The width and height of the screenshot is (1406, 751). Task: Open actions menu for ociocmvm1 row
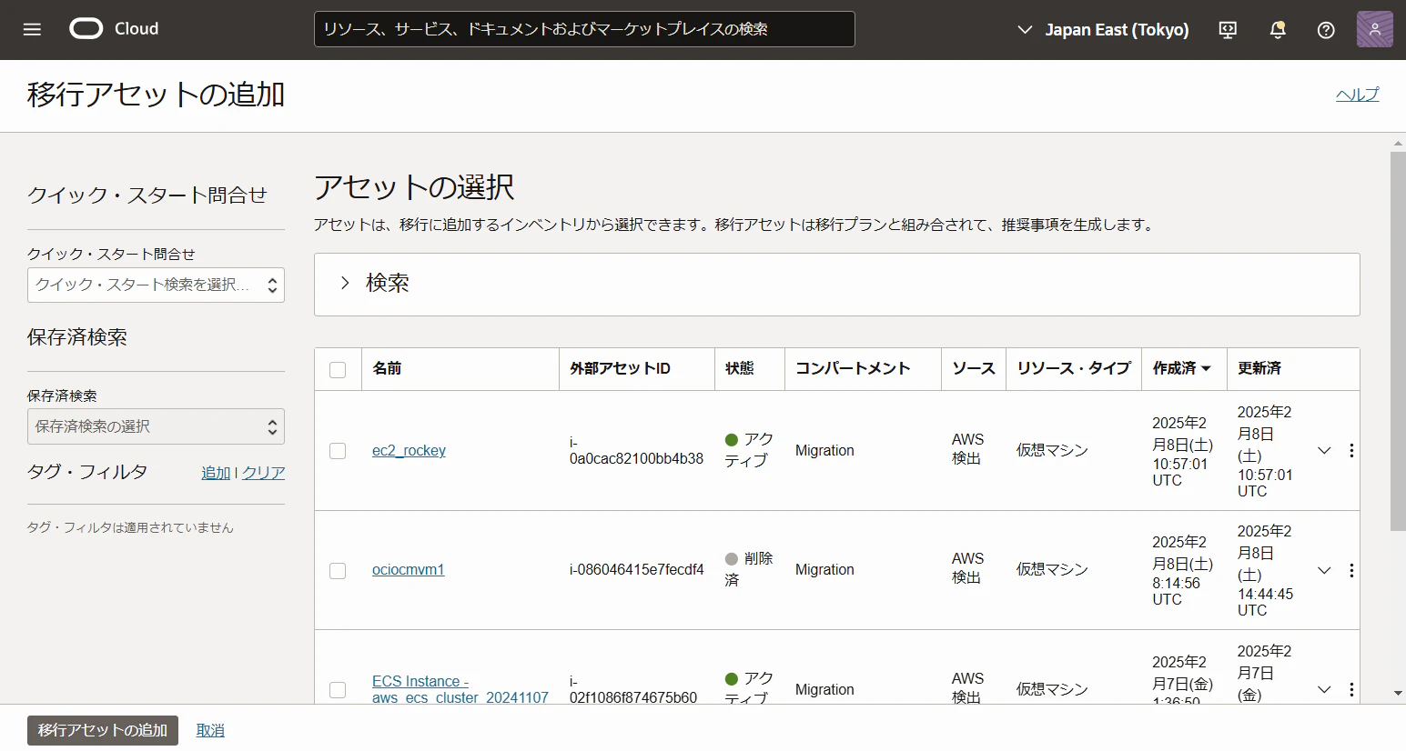click(1351, 570)
